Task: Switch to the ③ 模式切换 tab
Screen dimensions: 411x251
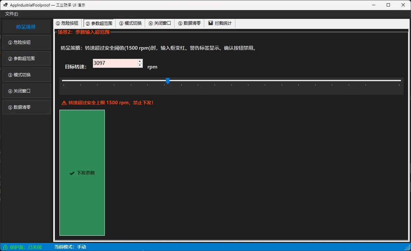Action: (130, 23)
